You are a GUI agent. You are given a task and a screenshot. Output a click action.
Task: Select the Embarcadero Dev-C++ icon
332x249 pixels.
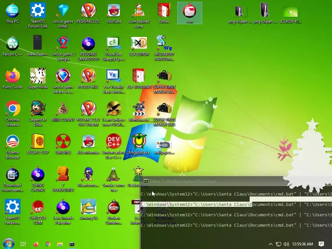click(x=114, y=141)
